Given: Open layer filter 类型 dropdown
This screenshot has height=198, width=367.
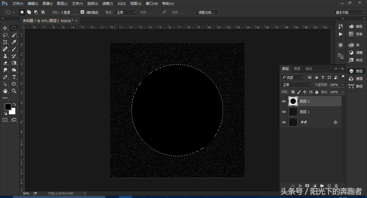Looking at the screenshot, I should pos(292,77).
